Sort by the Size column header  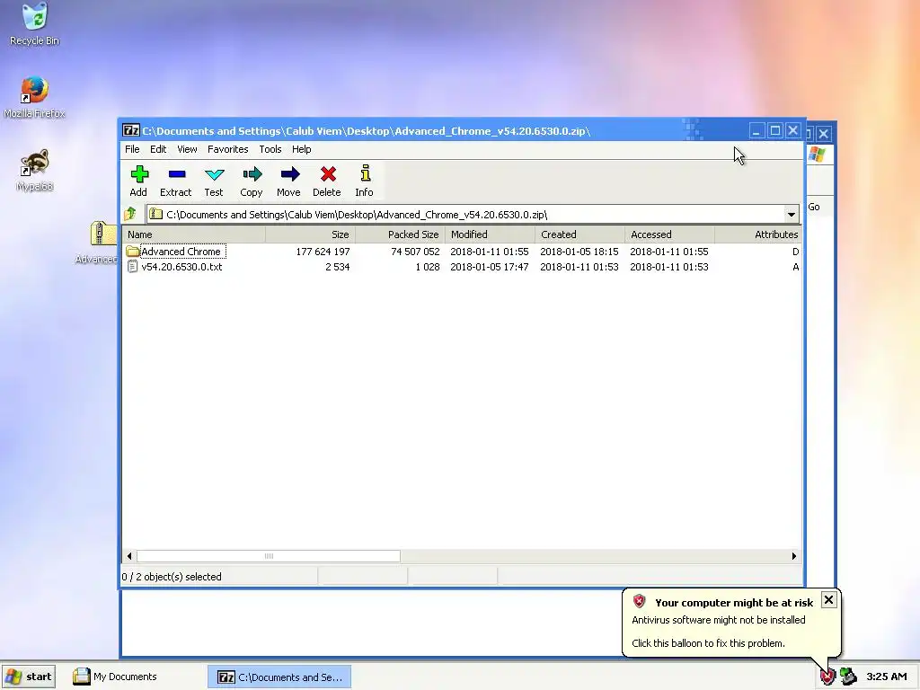[x=310, y=234]
